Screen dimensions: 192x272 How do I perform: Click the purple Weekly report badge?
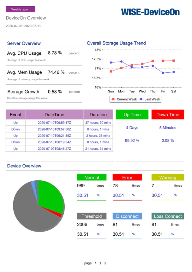[x=20, y=9]
